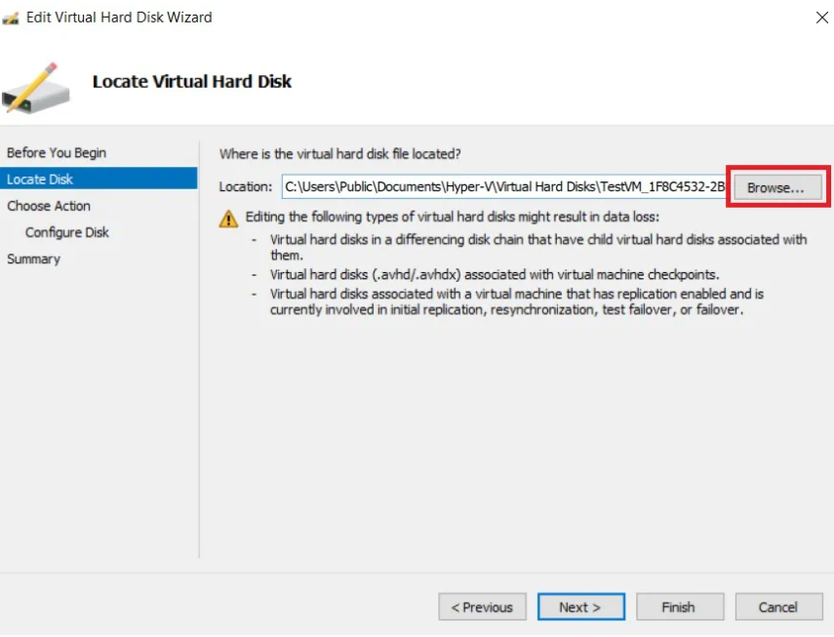Jump to the Configure Disk step
Screen dimensions: 834x637
(x=67, y=232)
